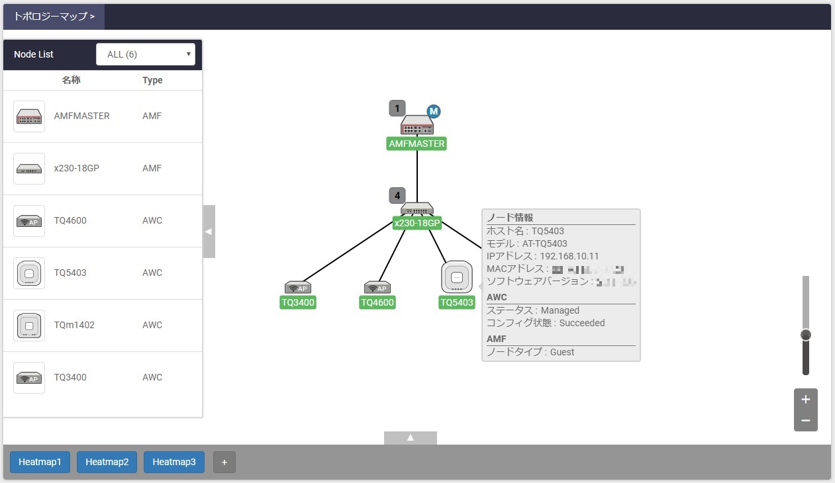Image resolution: width=835 pixels, height=483 pixels.
Task: Click the TQm1402 device icon in Node List
Action: pyautogui.click(x=29, y=326)
